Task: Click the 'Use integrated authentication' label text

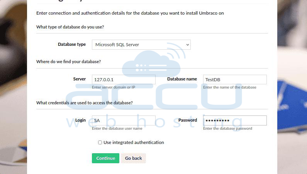Action: 134,142
